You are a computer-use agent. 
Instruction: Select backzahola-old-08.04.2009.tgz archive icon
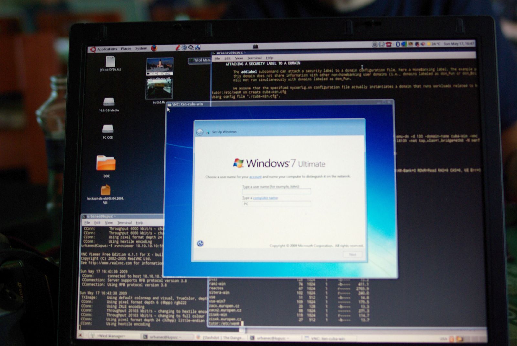(x=106, y=194)
